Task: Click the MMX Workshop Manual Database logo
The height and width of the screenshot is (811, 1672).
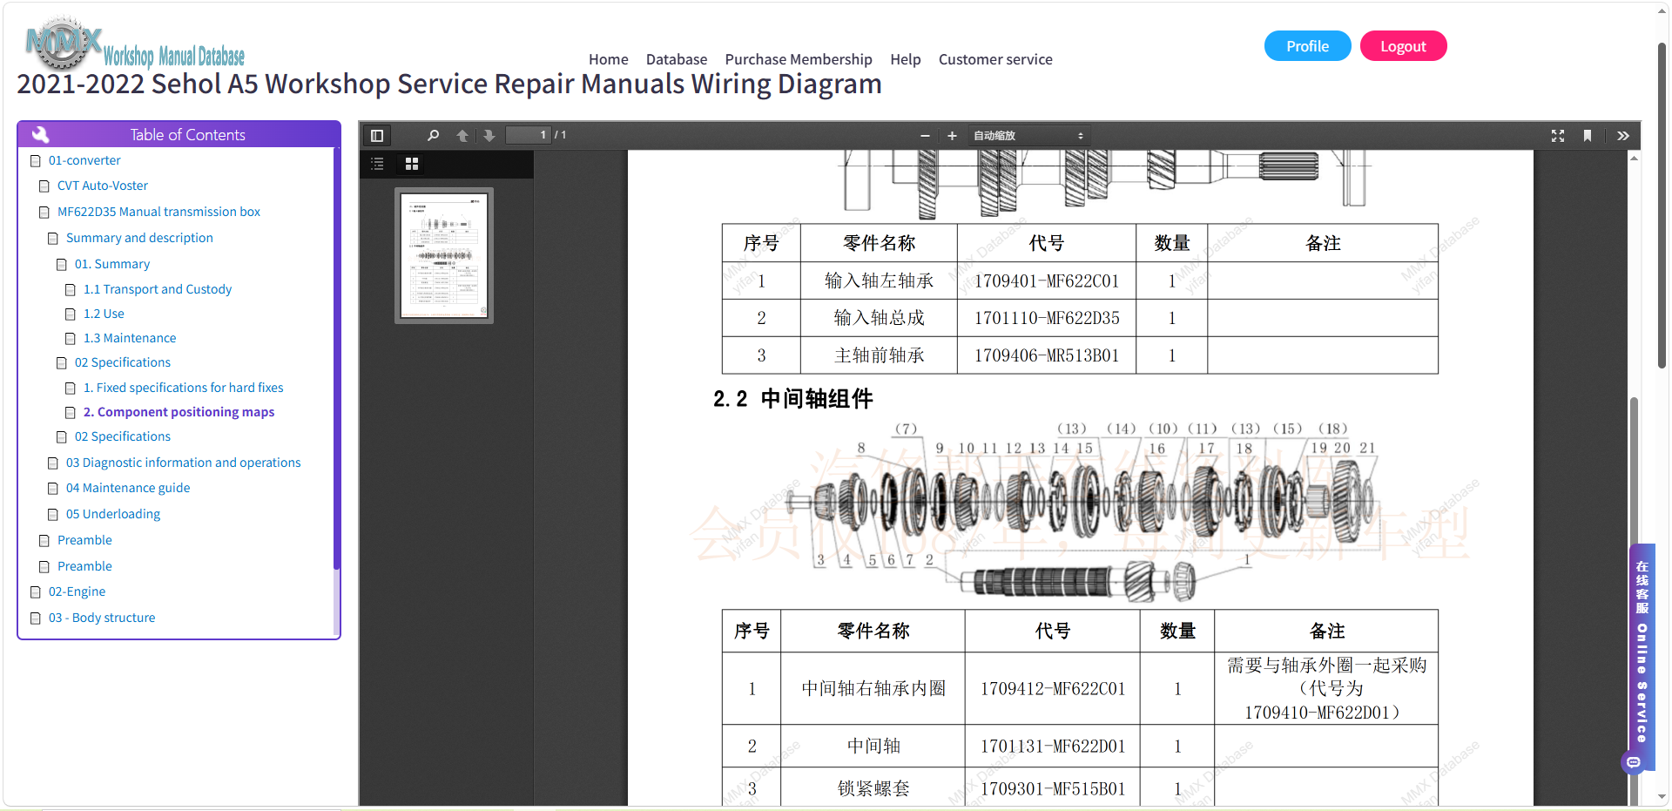Action: [x=135, y=44]
